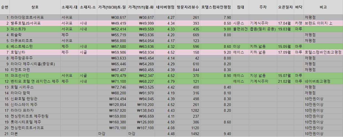The height and width of the screenshot is (137, 343).
Task: Select the 침대 header cell
Action: (241, 7)
